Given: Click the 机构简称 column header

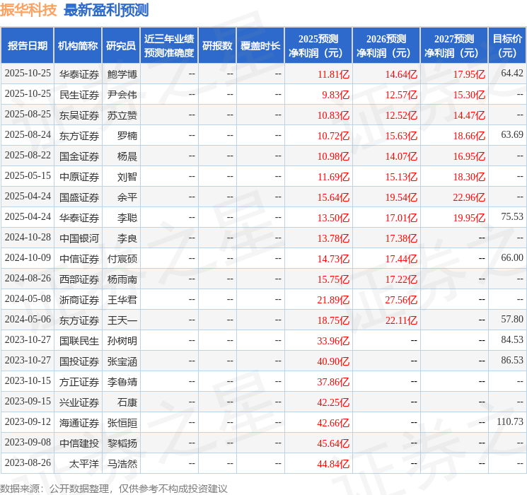Looking at the screenshot, I should click(x=78, y=45).
